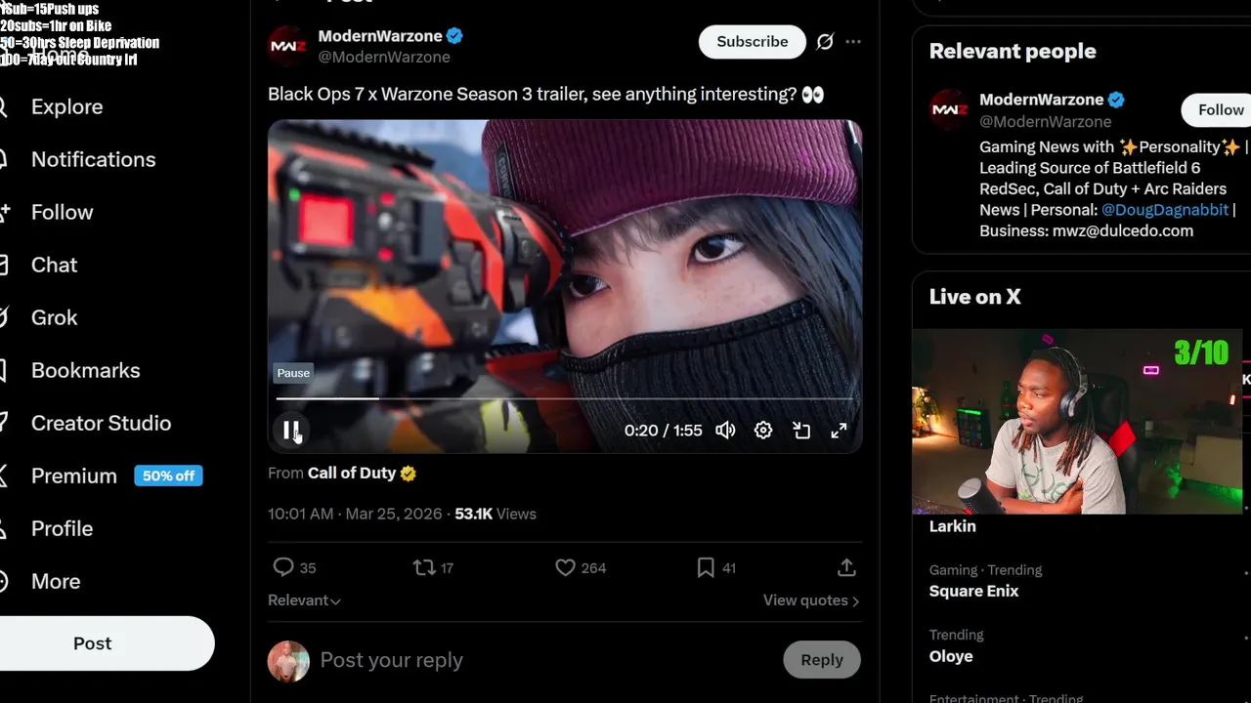Open the @DougDagnabbit profile link

click(x=1165, y=210)
